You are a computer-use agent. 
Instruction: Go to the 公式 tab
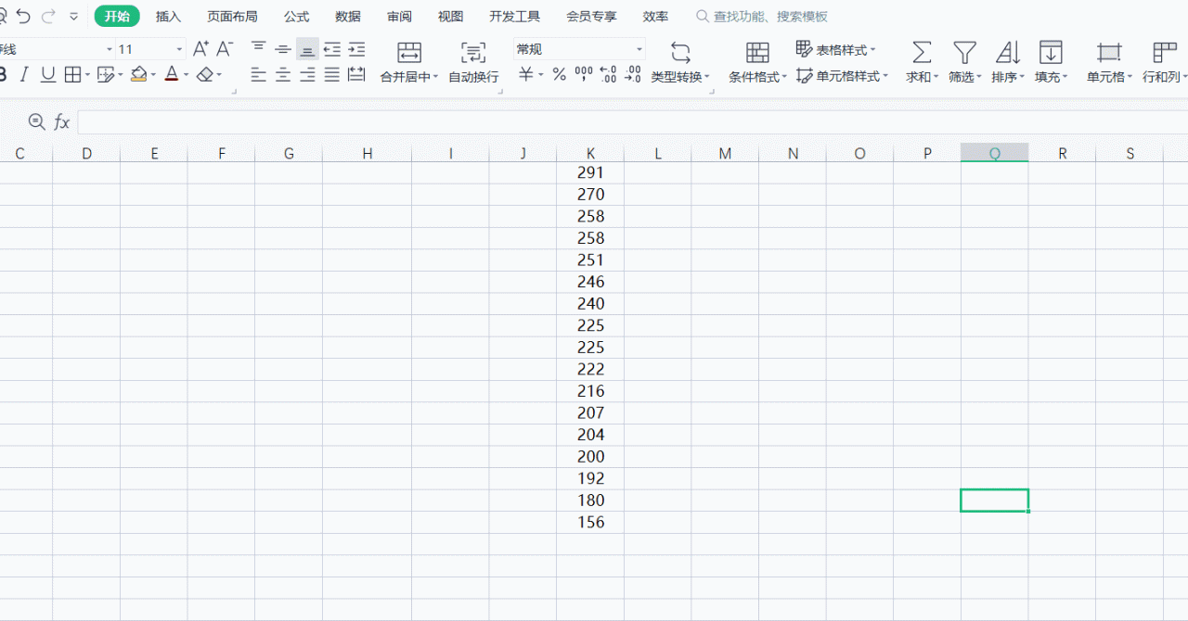(x=297, y=17)
